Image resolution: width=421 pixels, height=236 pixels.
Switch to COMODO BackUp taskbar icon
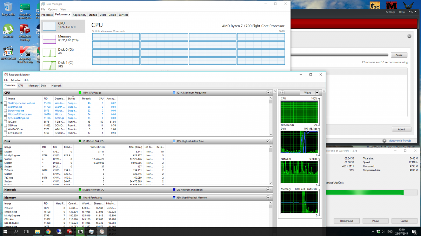point(69,231)
